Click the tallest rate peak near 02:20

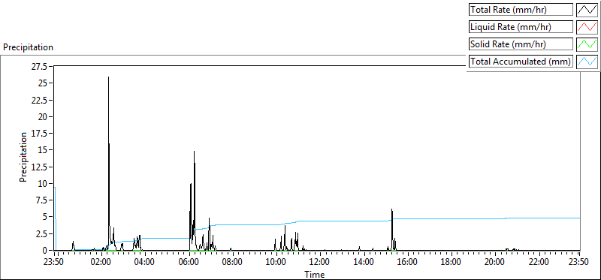click(108, 77)
